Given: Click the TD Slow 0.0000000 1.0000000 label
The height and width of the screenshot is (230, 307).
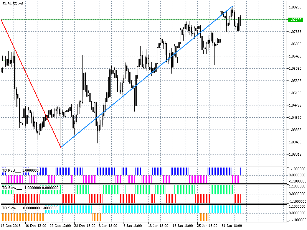Looking at the screenshot, I should [x=30, y=208].
